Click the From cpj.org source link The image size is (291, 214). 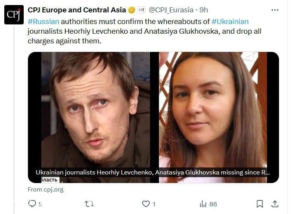[45, 190]
